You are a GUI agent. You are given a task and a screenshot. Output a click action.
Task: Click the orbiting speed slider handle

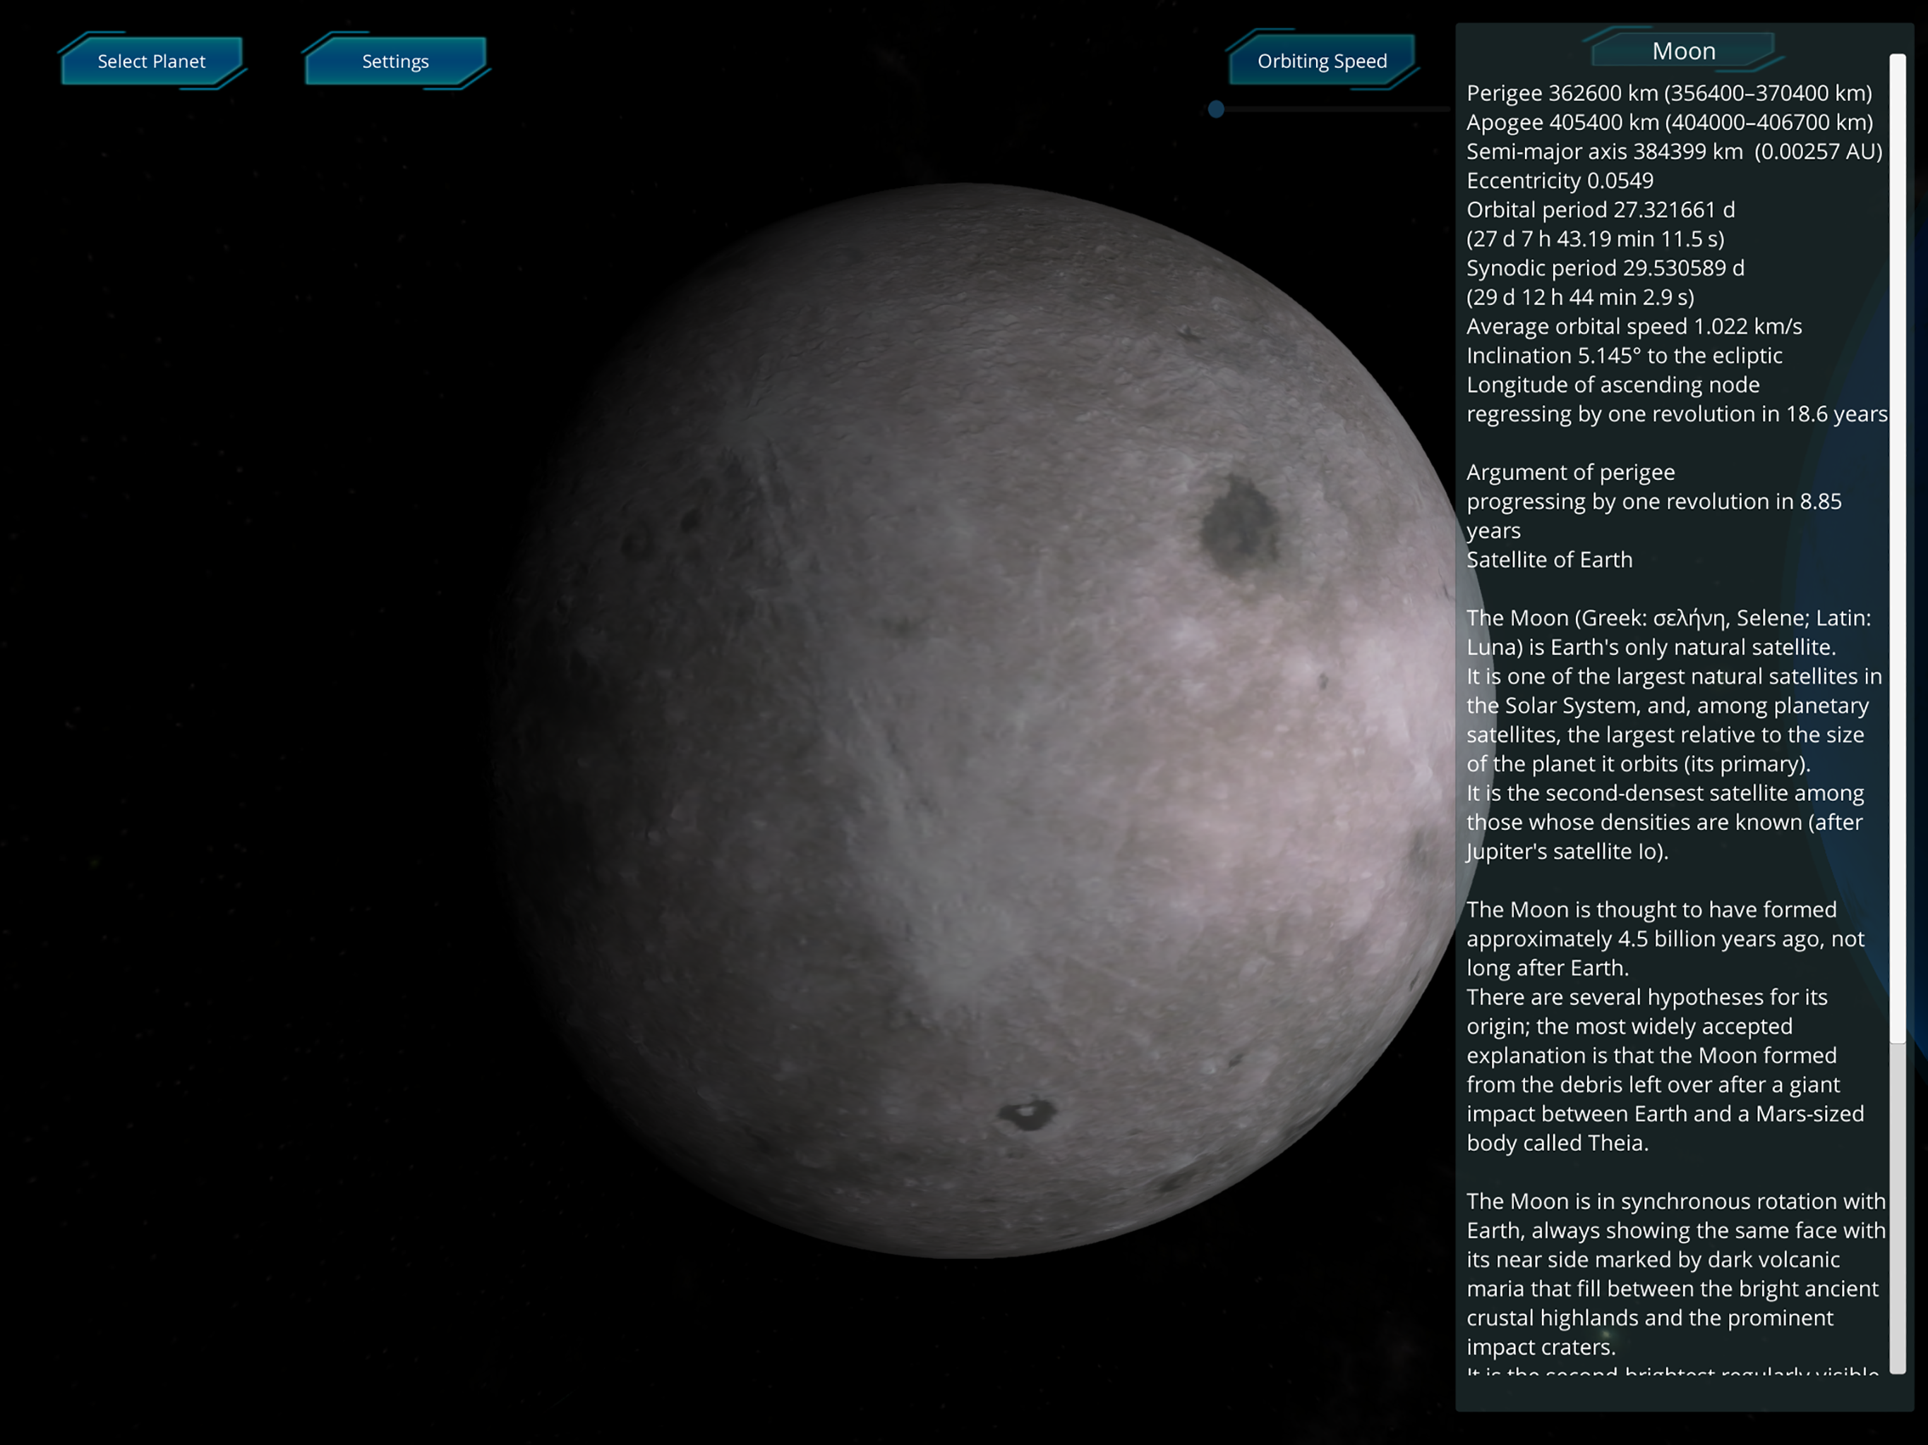click(1216, 109)
